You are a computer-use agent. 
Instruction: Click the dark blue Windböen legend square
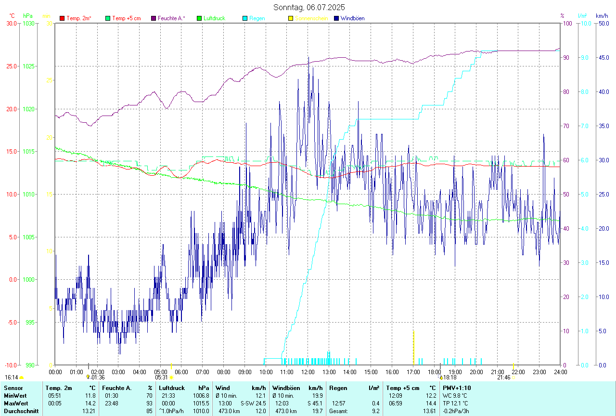pyautogui.click(x=336, y=18)
